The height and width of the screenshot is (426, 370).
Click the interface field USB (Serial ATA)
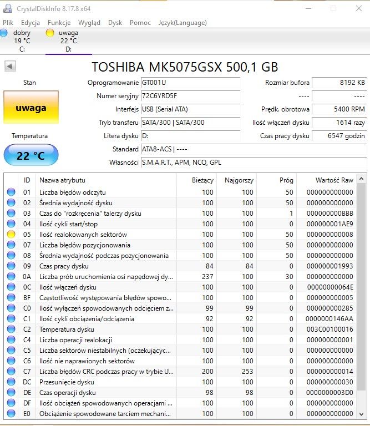point(190,109)
